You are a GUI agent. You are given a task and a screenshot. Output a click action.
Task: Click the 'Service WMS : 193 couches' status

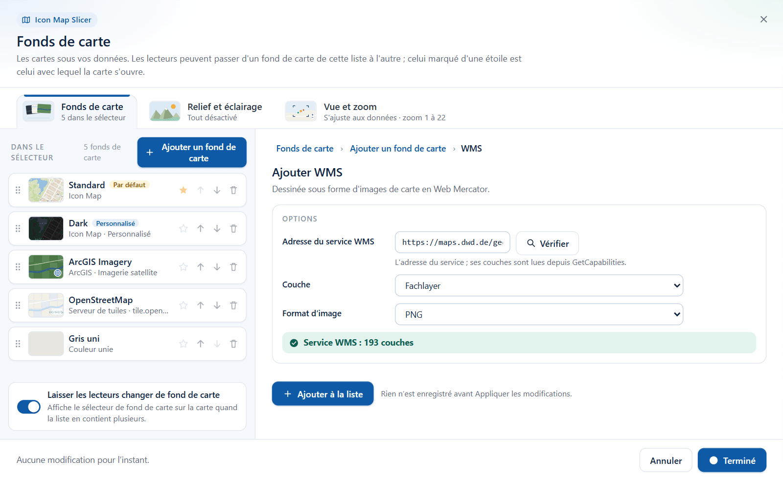coord(519,343)
